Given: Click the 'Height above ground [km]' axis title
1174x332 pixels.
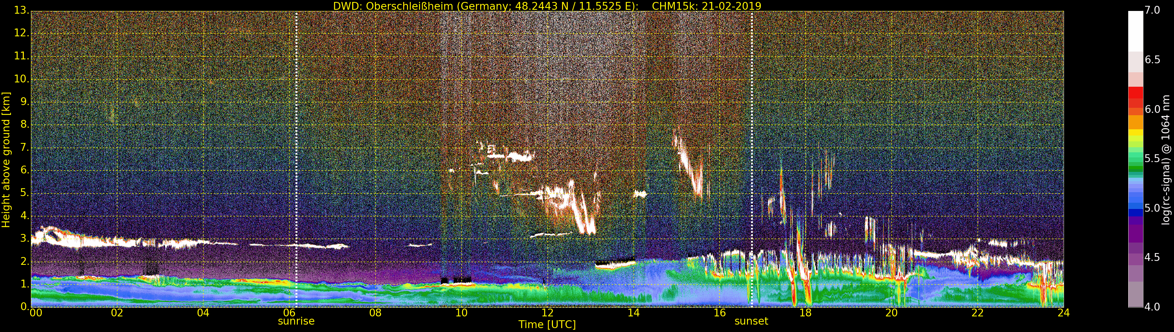Looking at the screenshot, I should [6, 160].
